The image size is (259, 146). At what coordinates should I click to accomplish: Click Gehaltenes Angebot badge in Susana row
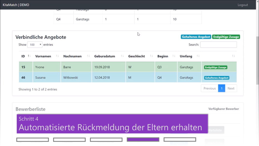217,78
